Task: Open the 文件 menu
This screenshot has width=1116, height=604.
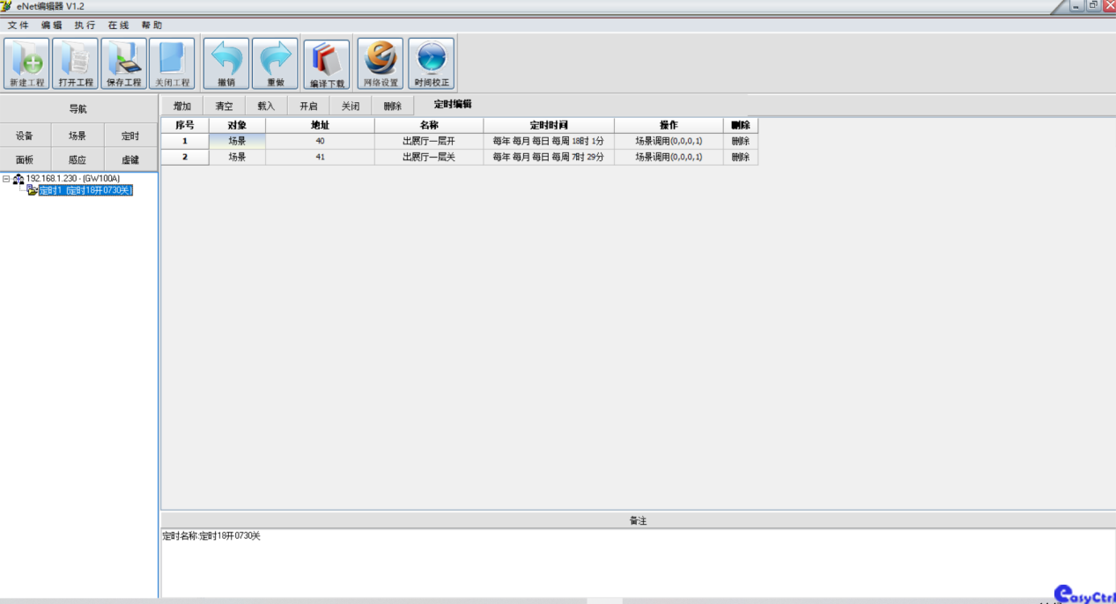Action: tap(18, 26)
